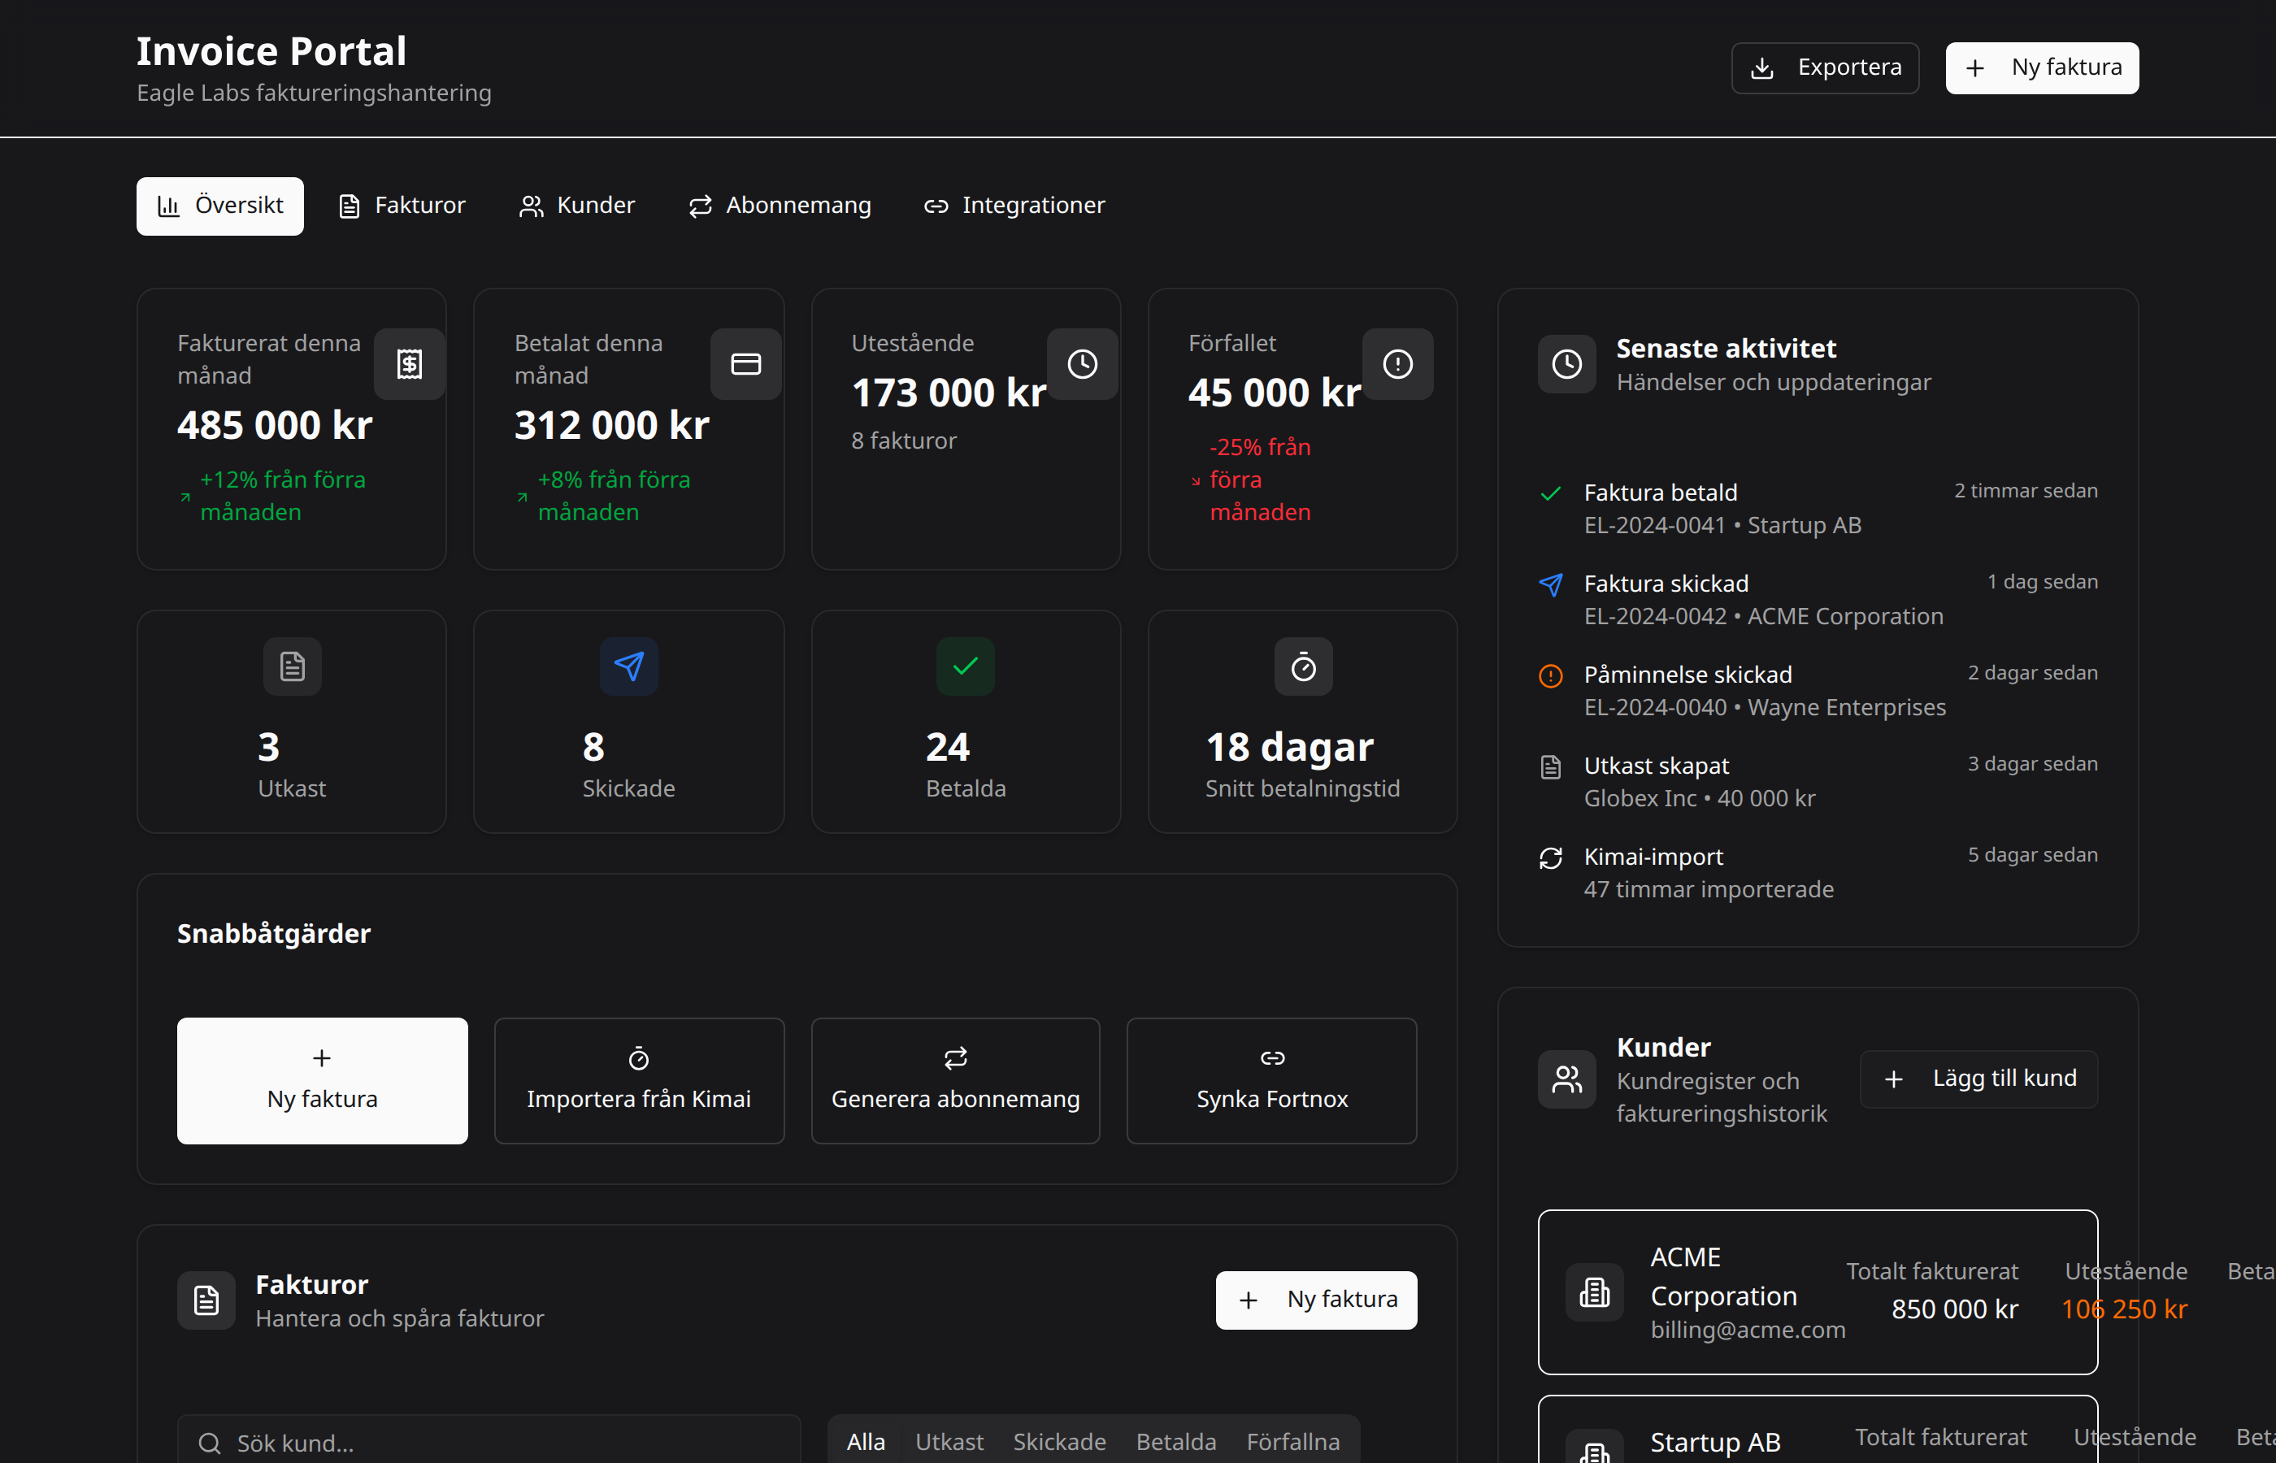Click the clock icon beside Senaste aktivitet
The image size is (2276, 1463).
(x=1566, y=364)
